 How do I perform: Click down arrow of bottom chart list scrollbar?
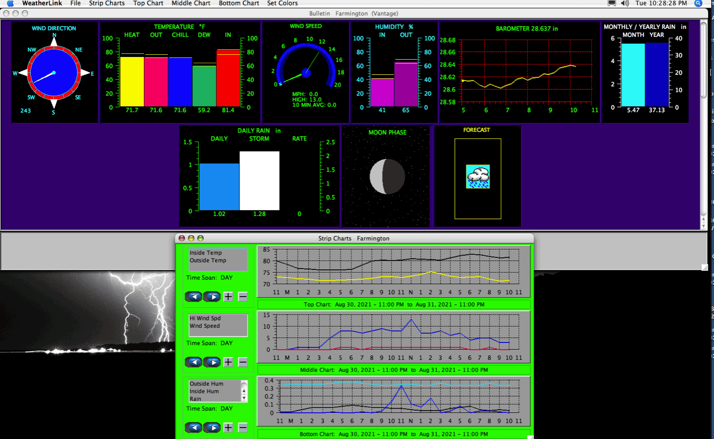(244, 398)
